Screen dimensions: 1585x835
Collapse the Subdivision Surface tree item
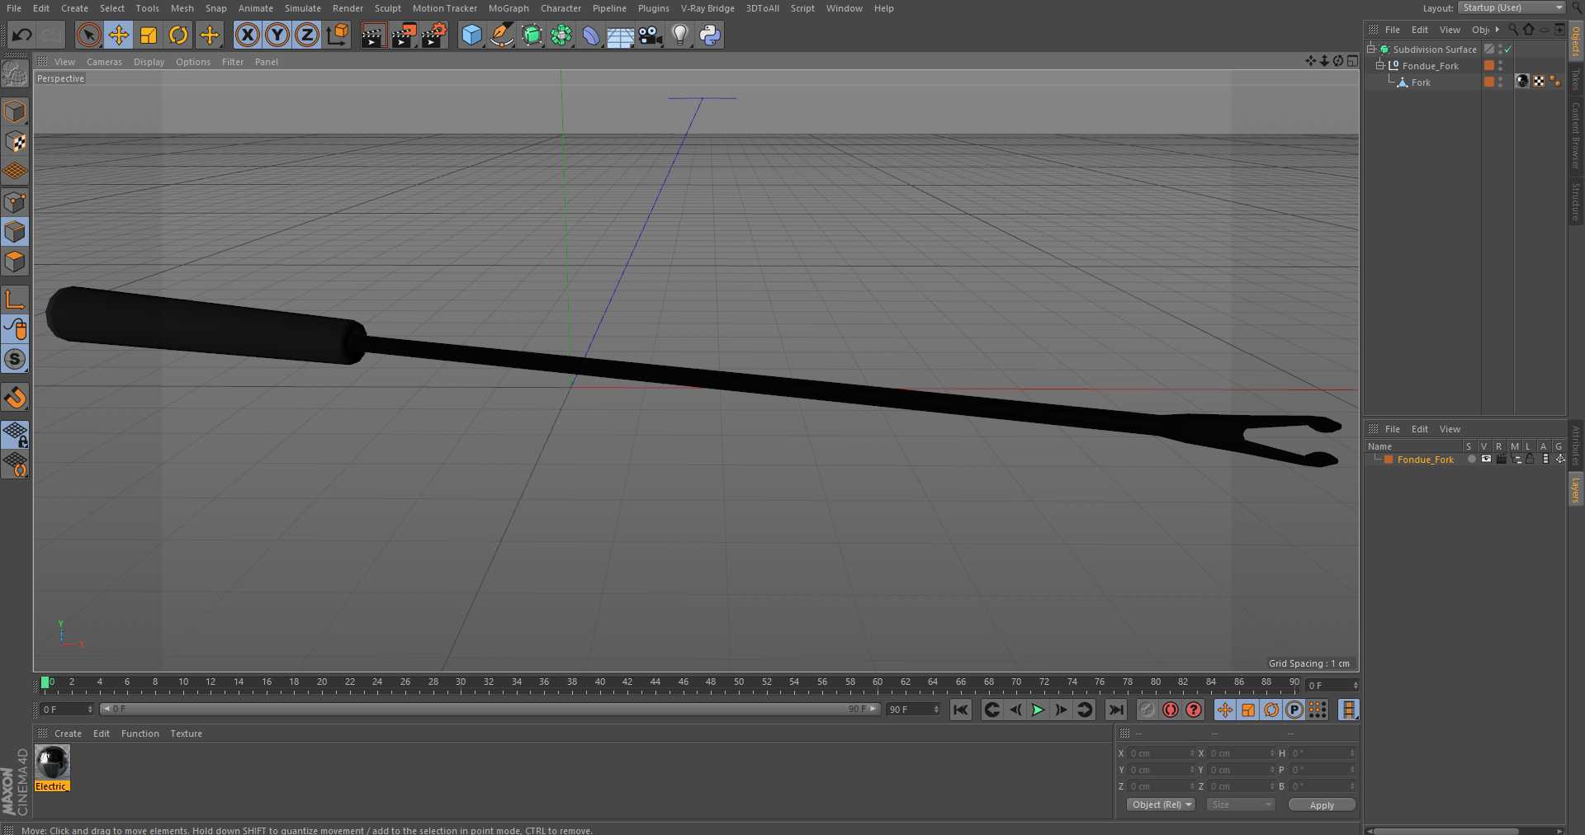tap(1370, 49)
